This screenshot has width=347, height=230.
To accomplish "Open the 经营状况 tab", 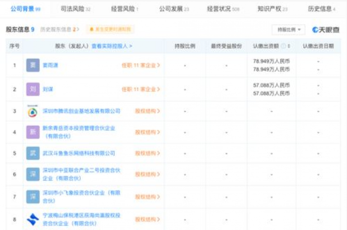I will (223, 9).
